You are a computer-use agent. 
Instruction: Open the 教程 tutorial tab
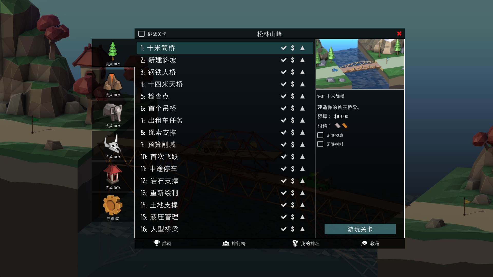coord(370,243)
